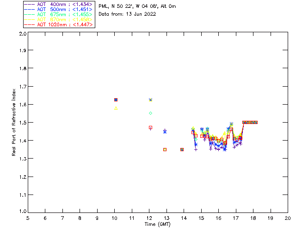Click the y-axis tick label 1.3

(23, 159)
